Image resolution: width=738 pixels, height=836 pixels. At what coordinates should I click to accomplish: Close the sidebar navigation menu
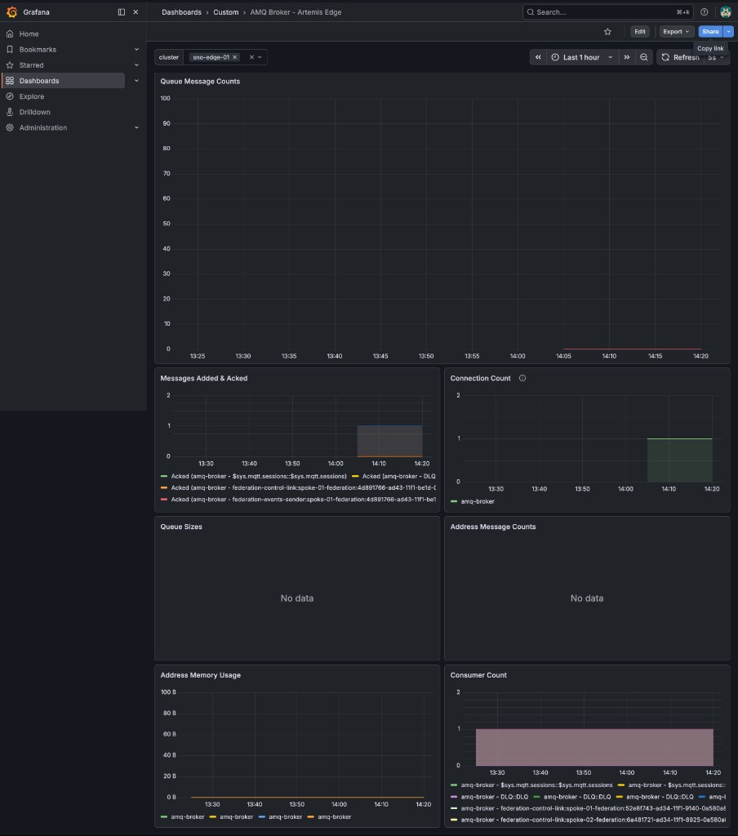tap(136, 11)
